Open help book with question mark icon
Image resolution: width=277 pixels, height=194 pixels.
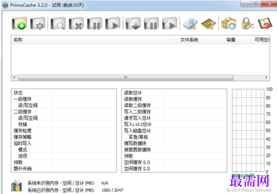(x=265, y=23)
